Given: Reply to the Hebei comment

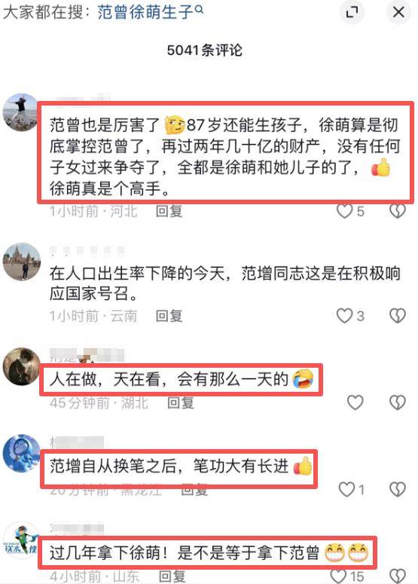Looking at the screenshot, I should [x=169, y=211].
